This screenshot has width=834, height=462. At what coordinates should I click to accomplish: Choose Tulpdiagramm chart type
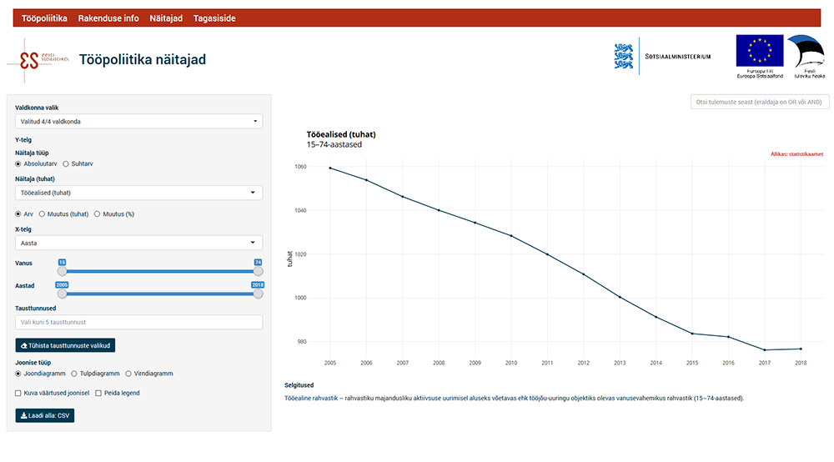pos(74,374)
